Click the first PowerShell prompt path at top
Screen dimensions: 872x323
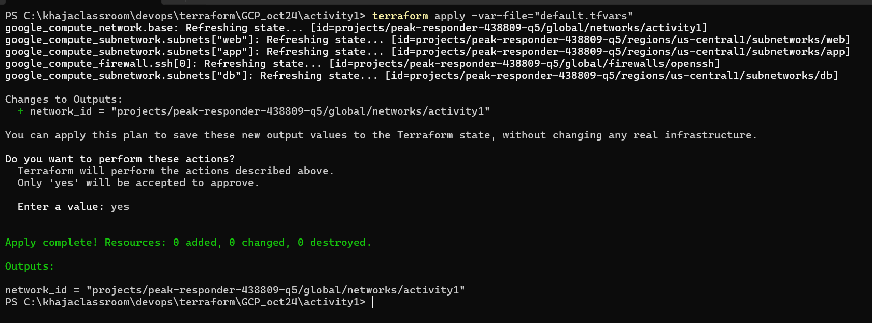click(x=185, y=16)
